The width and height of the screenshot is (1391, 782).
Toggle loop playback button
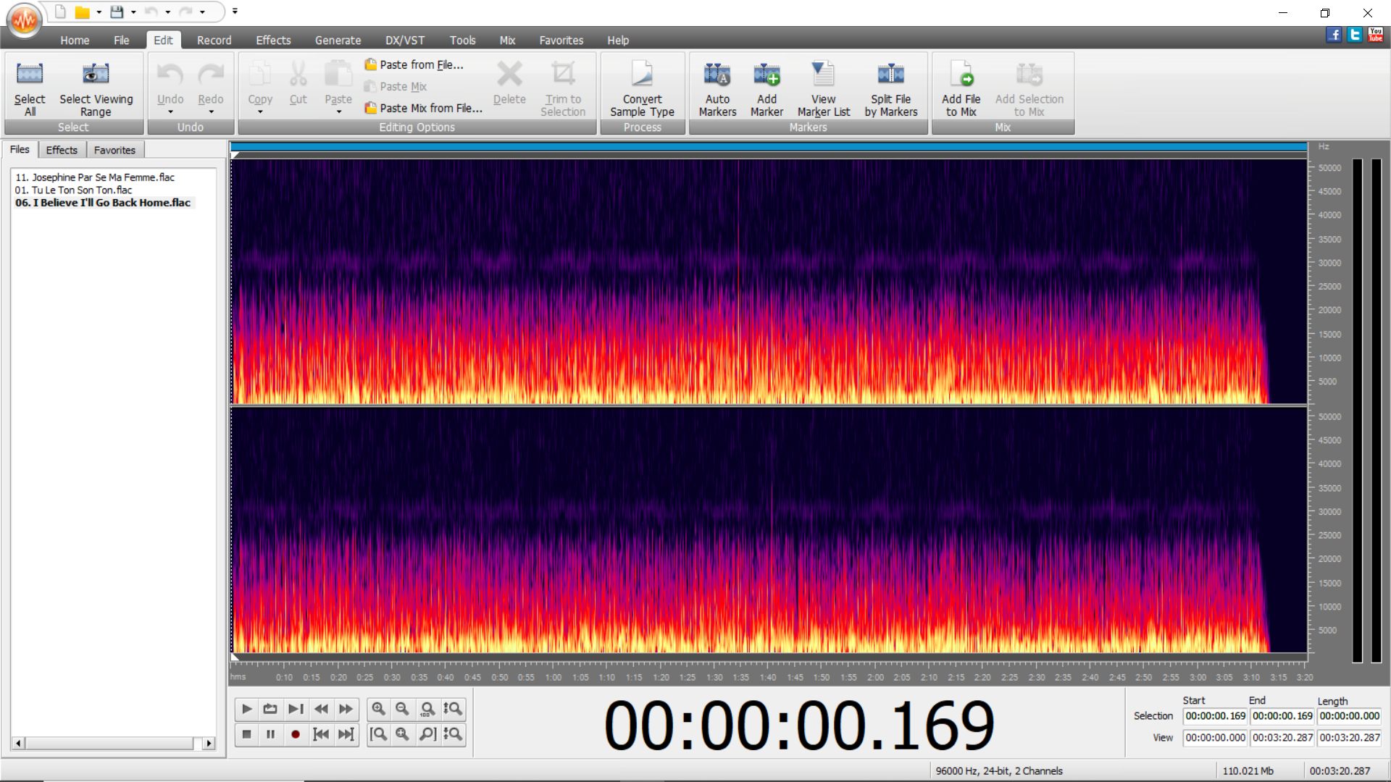pyautogui.click(x=270, y=709)
